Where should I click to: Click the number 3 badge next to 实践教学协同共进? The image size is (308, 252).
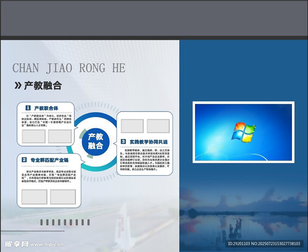[123, 141]
